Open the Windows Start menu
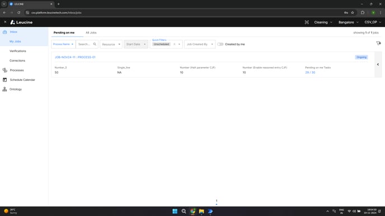Screen dimensions: 385x216 point(175,212)
